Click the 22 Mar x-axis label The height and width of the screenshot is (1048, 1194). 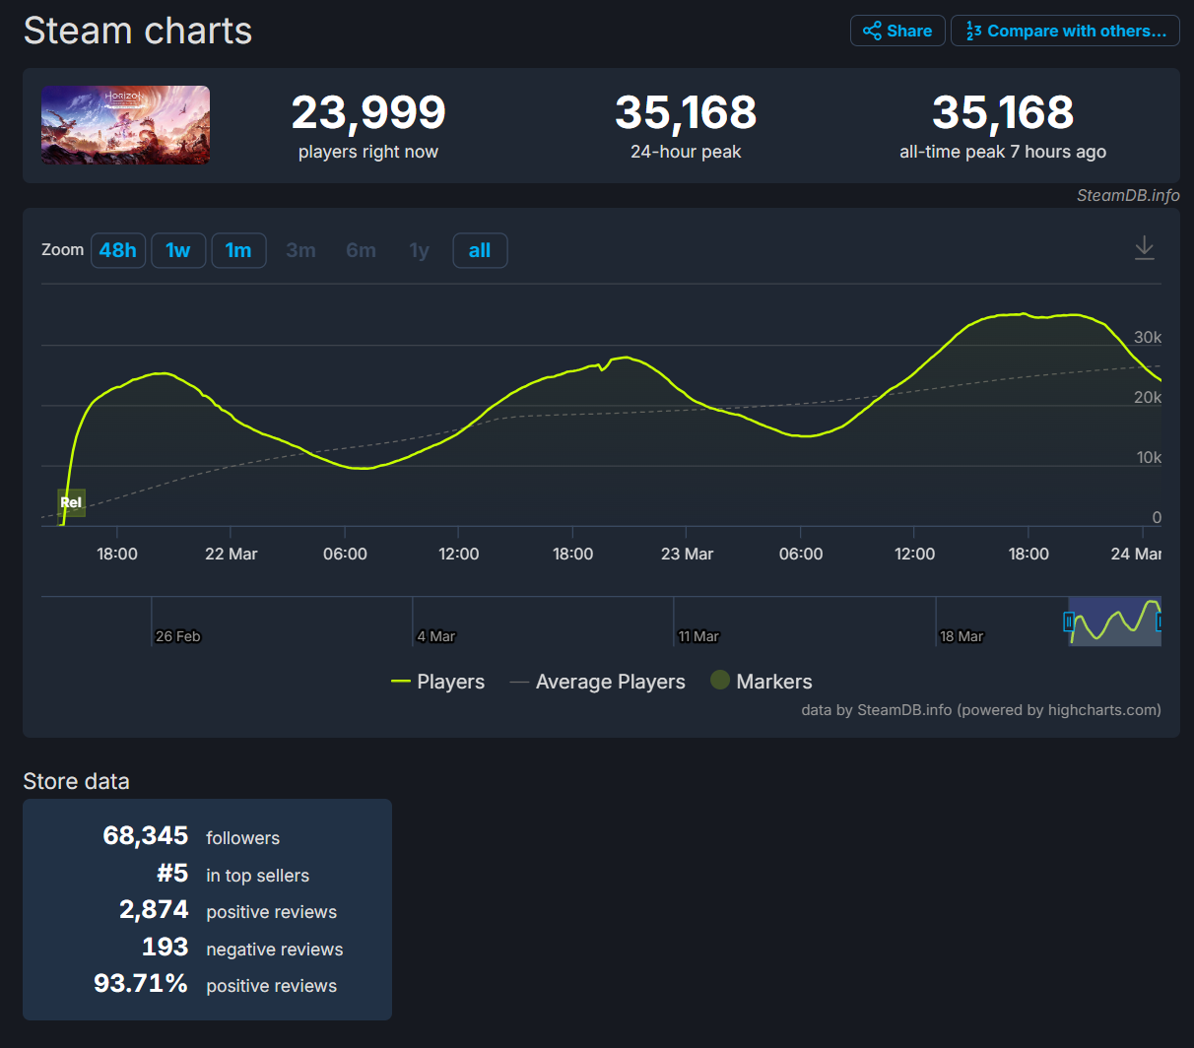232,554
